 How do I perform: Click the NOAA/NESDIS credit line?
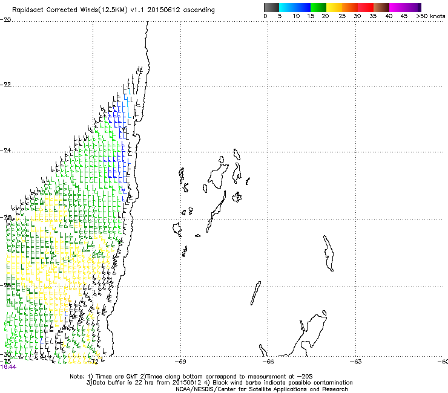(x=262, y=389)
